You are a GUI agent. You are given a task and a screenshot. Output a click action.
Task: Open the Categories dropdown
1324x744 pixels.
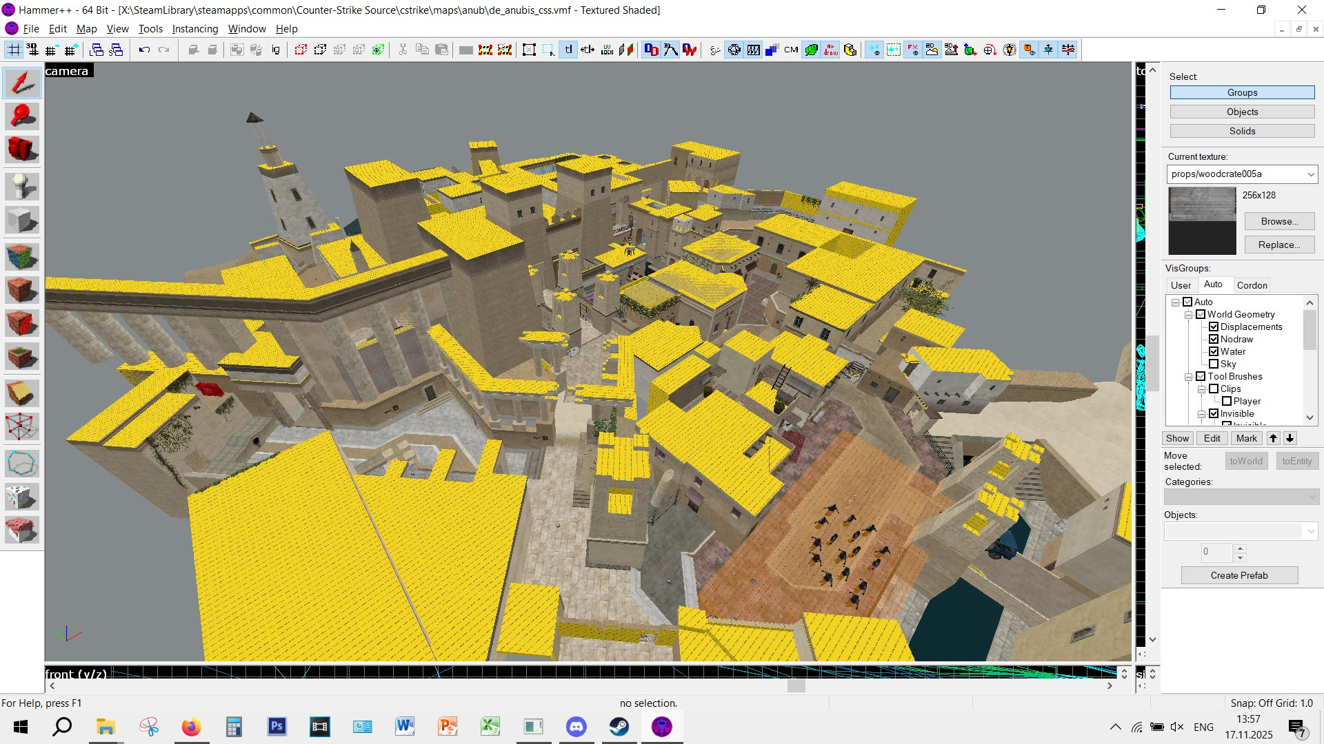[x=1241, y=497]
